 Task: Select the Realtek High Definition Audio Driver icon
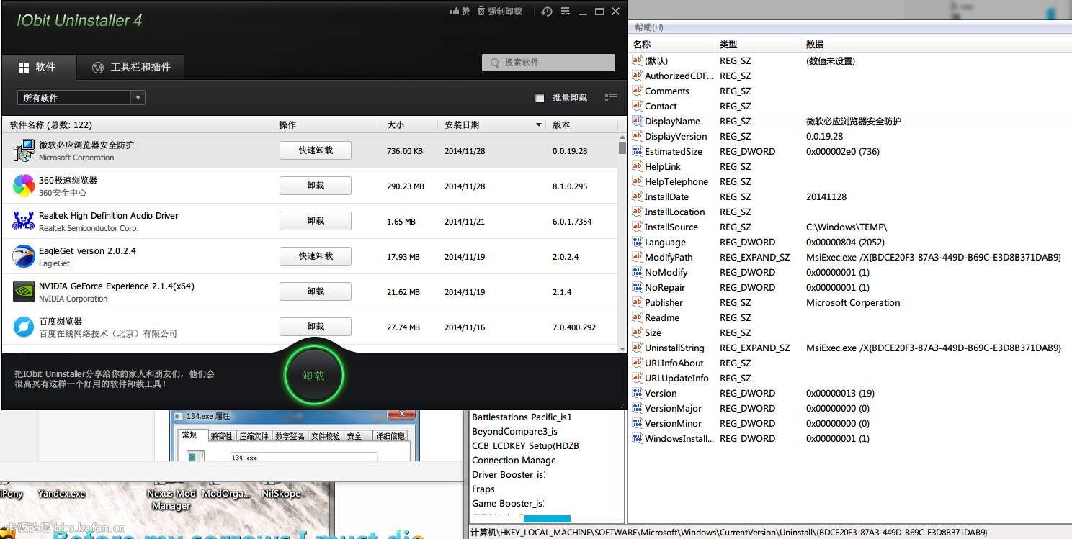click(x=24, y=221)
